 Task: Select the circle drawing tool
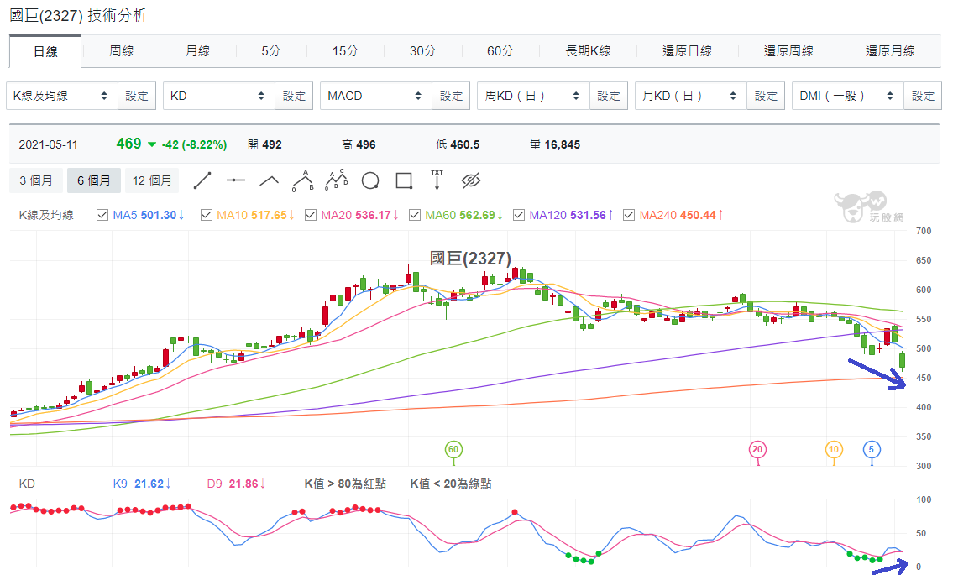(x=370, y=180)
